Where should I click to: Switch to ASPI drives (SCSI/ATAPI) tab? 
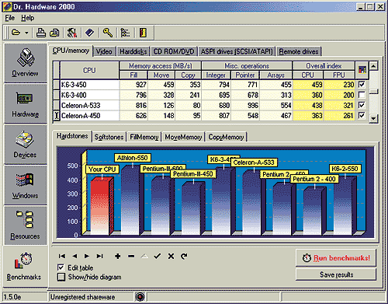pyautogui.click(x=237, y=51)
